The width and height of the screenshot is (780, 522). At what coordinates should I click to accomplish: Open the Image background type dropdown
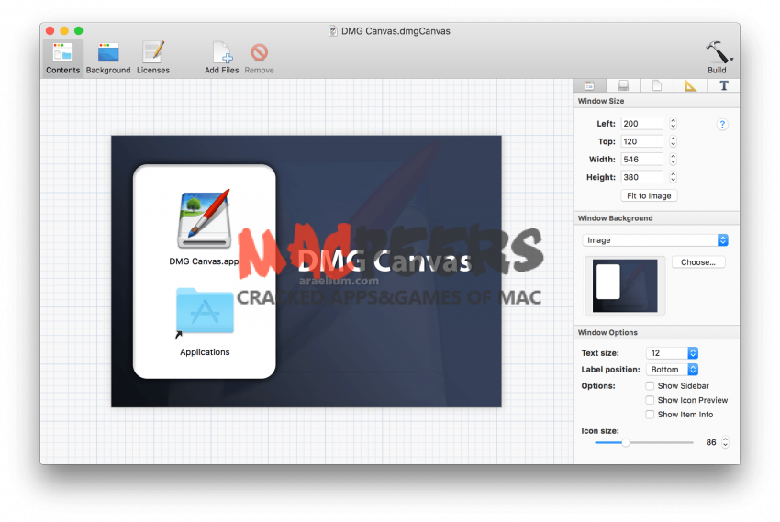click(x=655, y=240)
